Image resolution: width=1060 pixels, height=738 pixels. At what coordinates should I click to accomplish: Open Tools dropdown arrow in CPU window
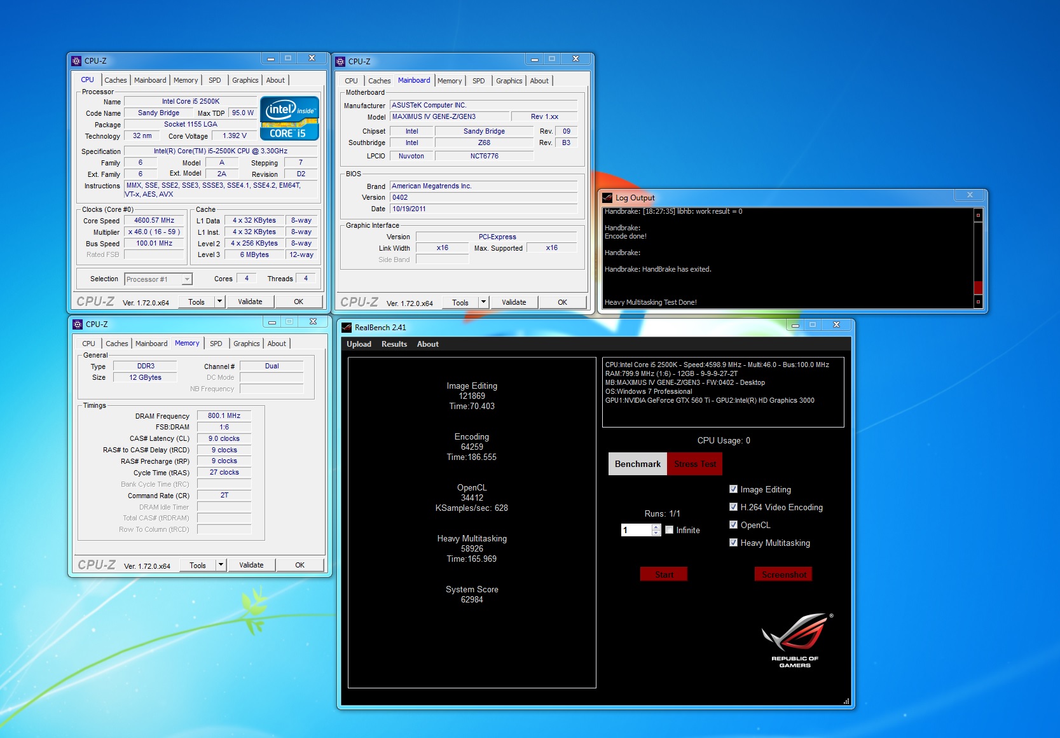coord(220,302)
